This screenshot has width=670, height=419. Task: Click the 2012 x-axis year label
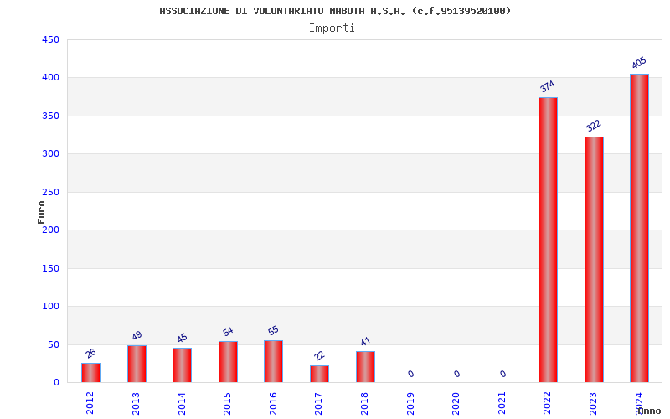point(90,403)
